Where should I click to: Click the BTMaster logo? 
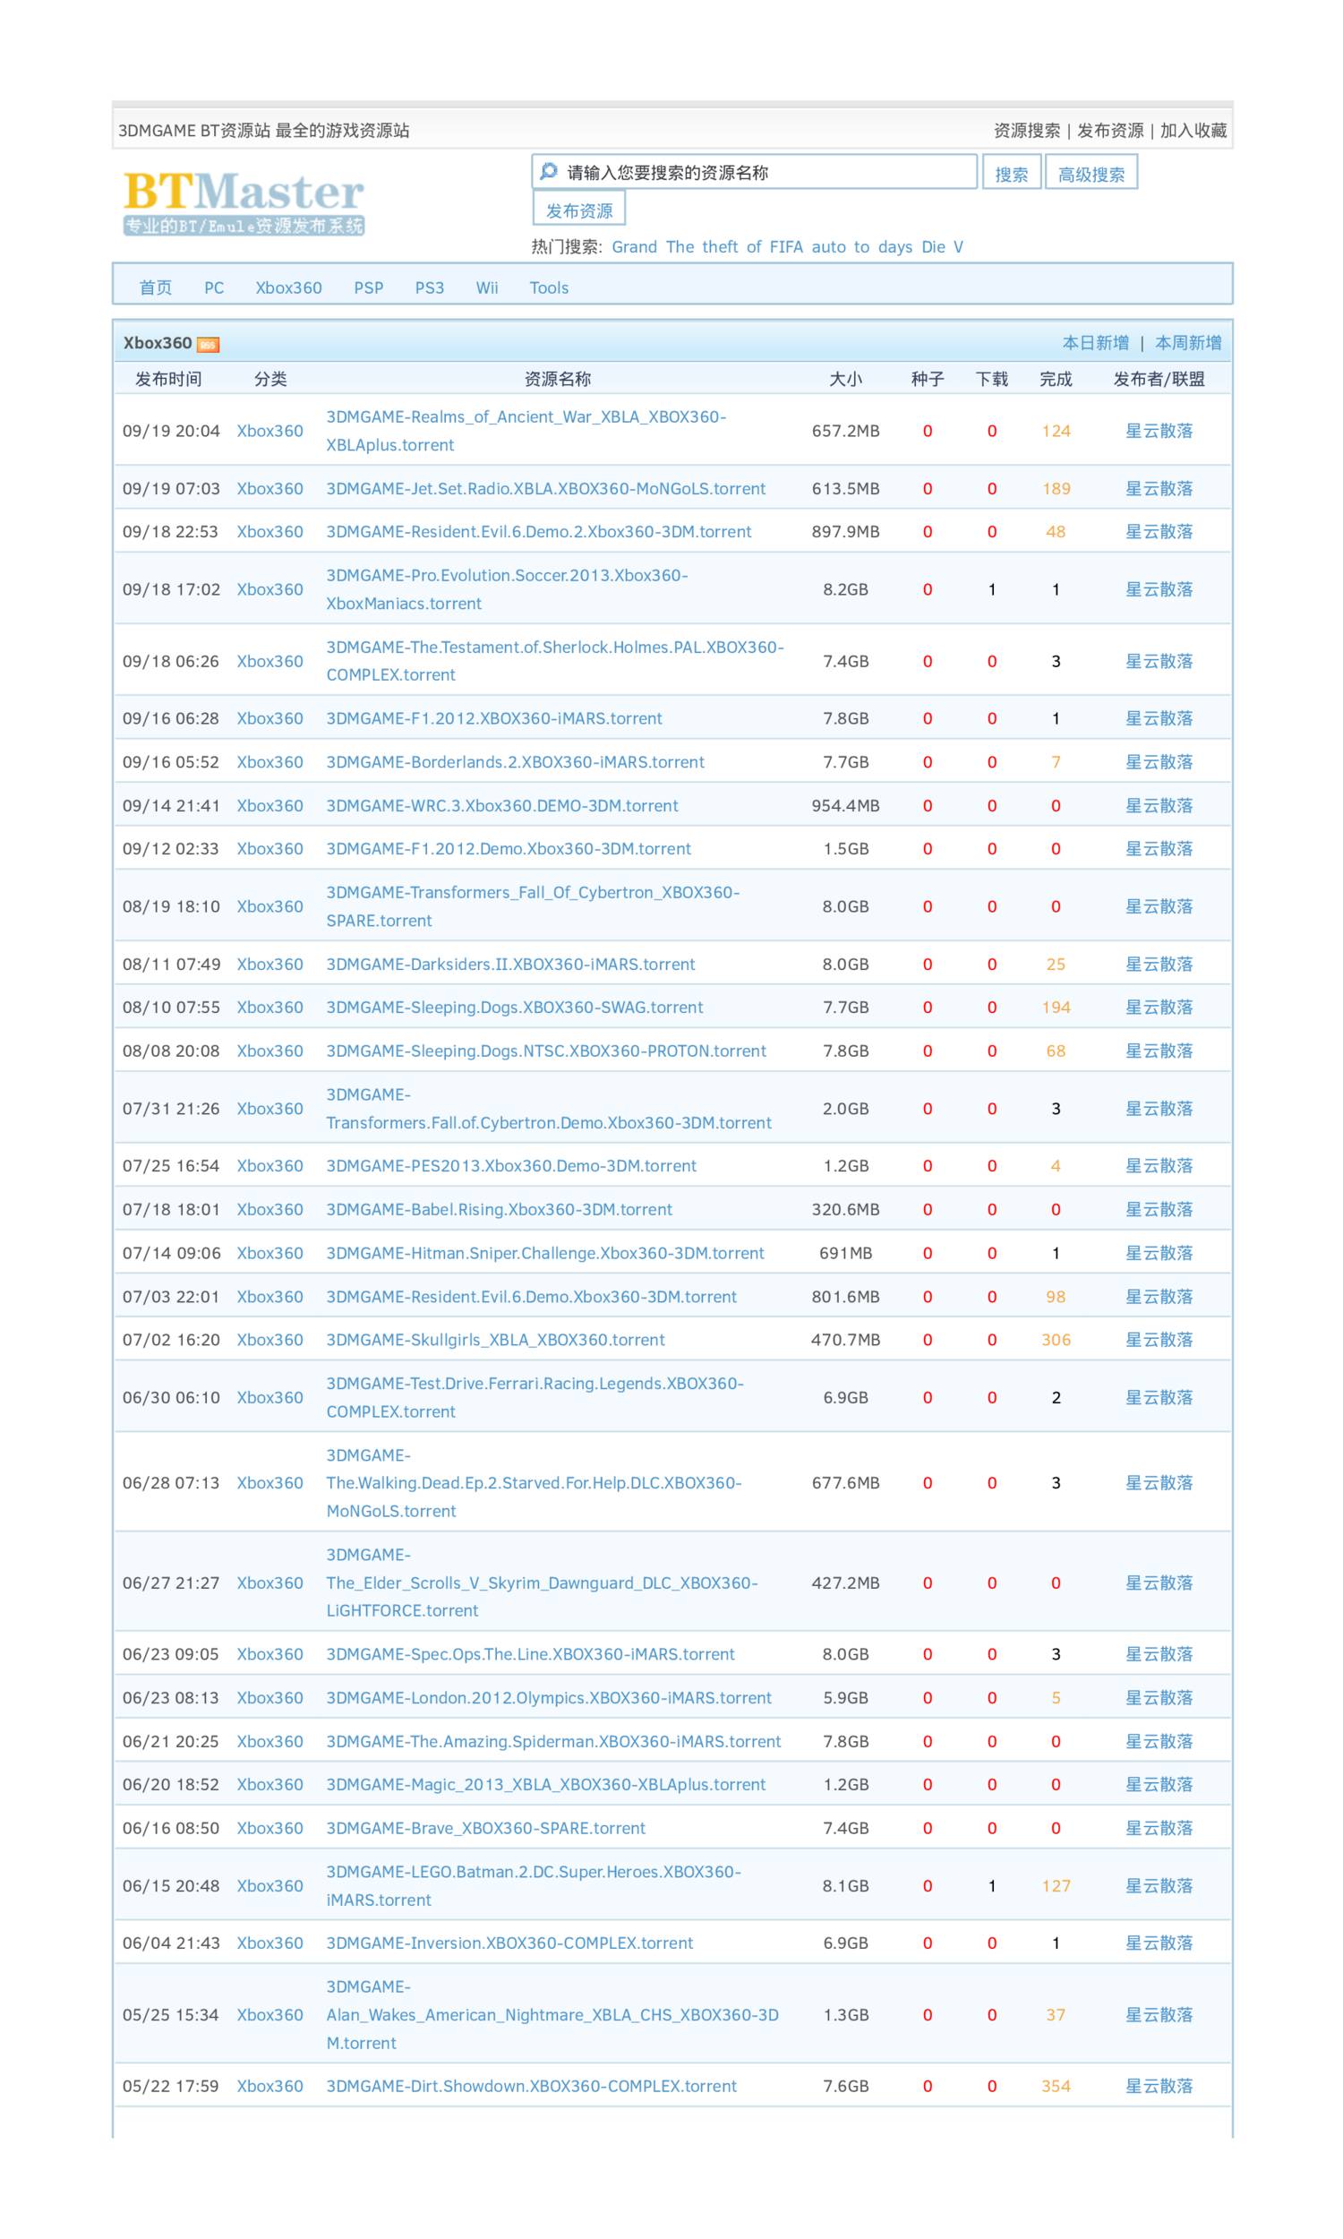tap(244, 202)
